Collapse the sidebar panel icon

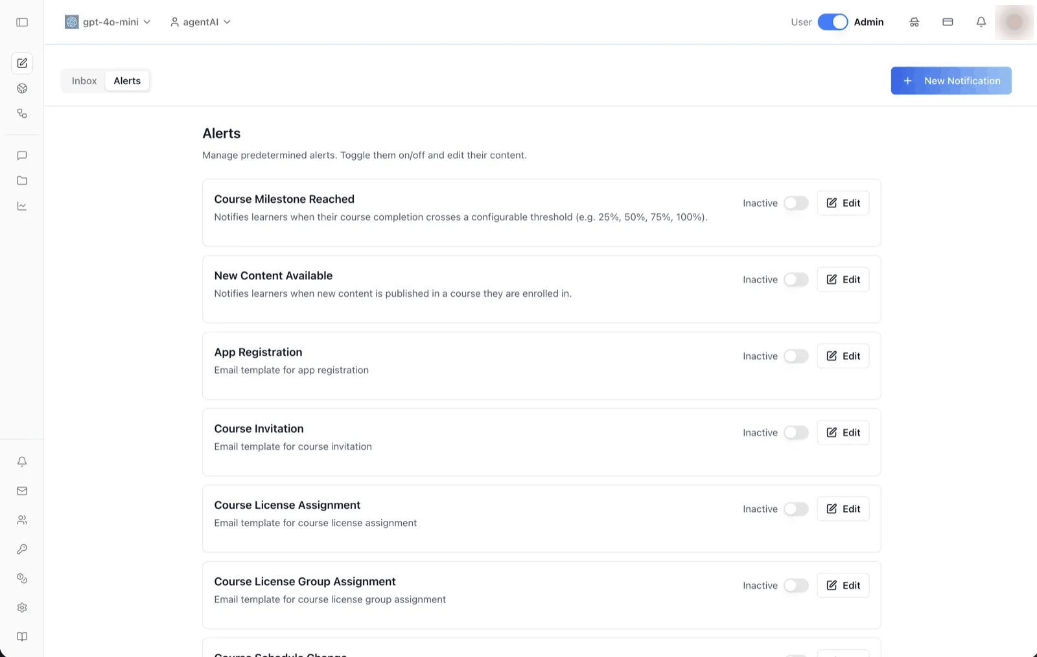[x=22, y=22]
